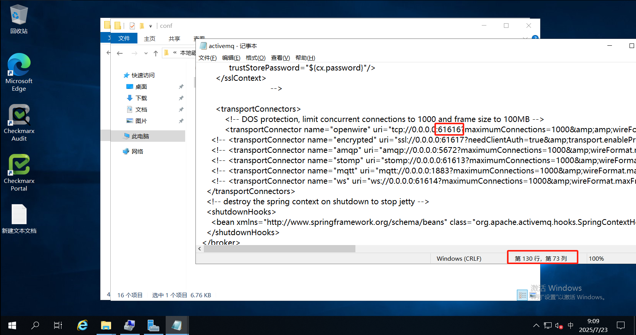
Task: Open the 查看(V) menu in Notepad
Action: point(280,58)
